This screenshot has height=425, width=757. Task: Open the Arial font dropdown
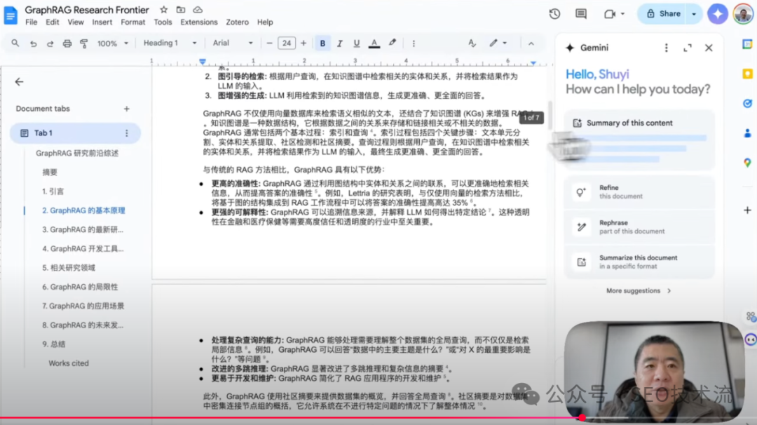click(x=233, y=43)
